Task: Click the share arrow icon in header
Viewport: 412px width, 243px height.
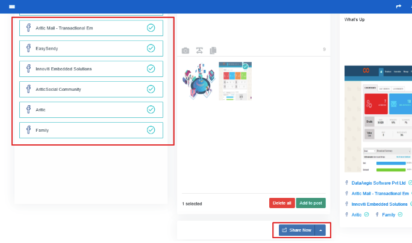Action: tap(399, 6)
